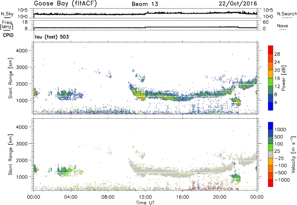Click the bright blue bottom segment of Power color bar
Viewport: 297px width, 205px height.
271,106
